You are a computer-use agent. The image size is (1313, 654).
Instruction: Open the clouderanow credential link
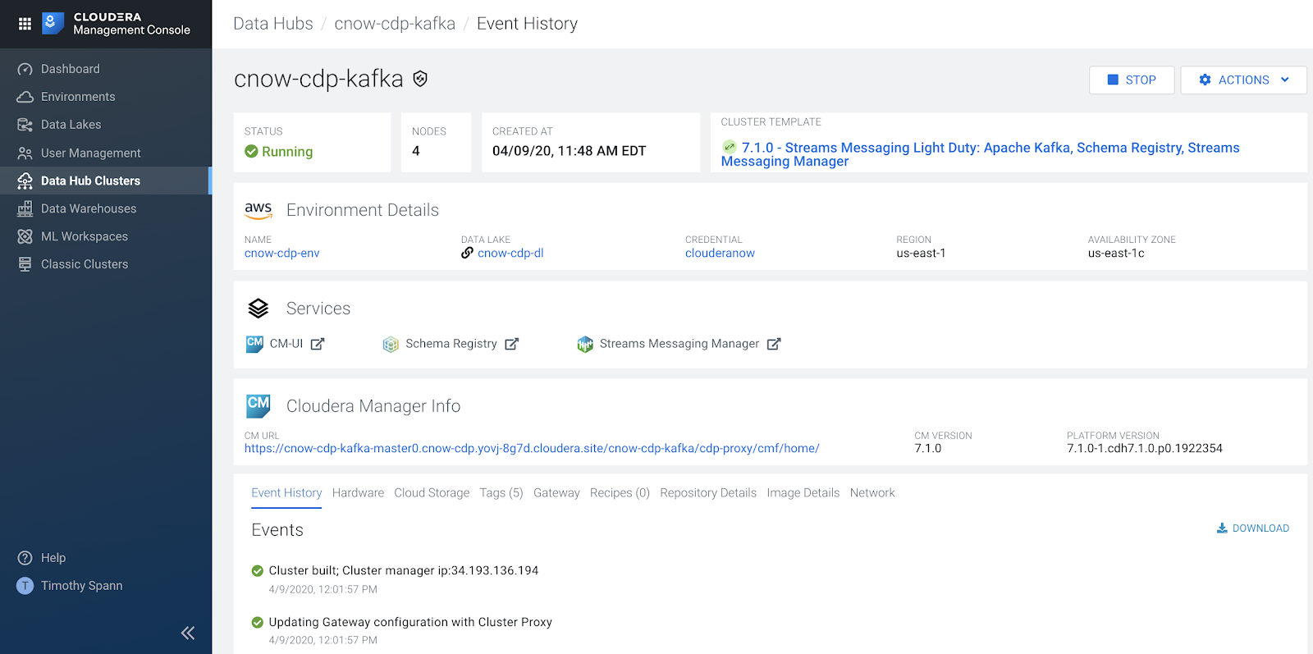point(720,253)
